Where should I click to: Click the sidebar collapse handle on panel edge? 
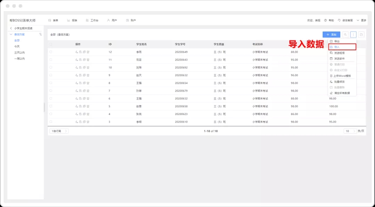pos(44,107)
